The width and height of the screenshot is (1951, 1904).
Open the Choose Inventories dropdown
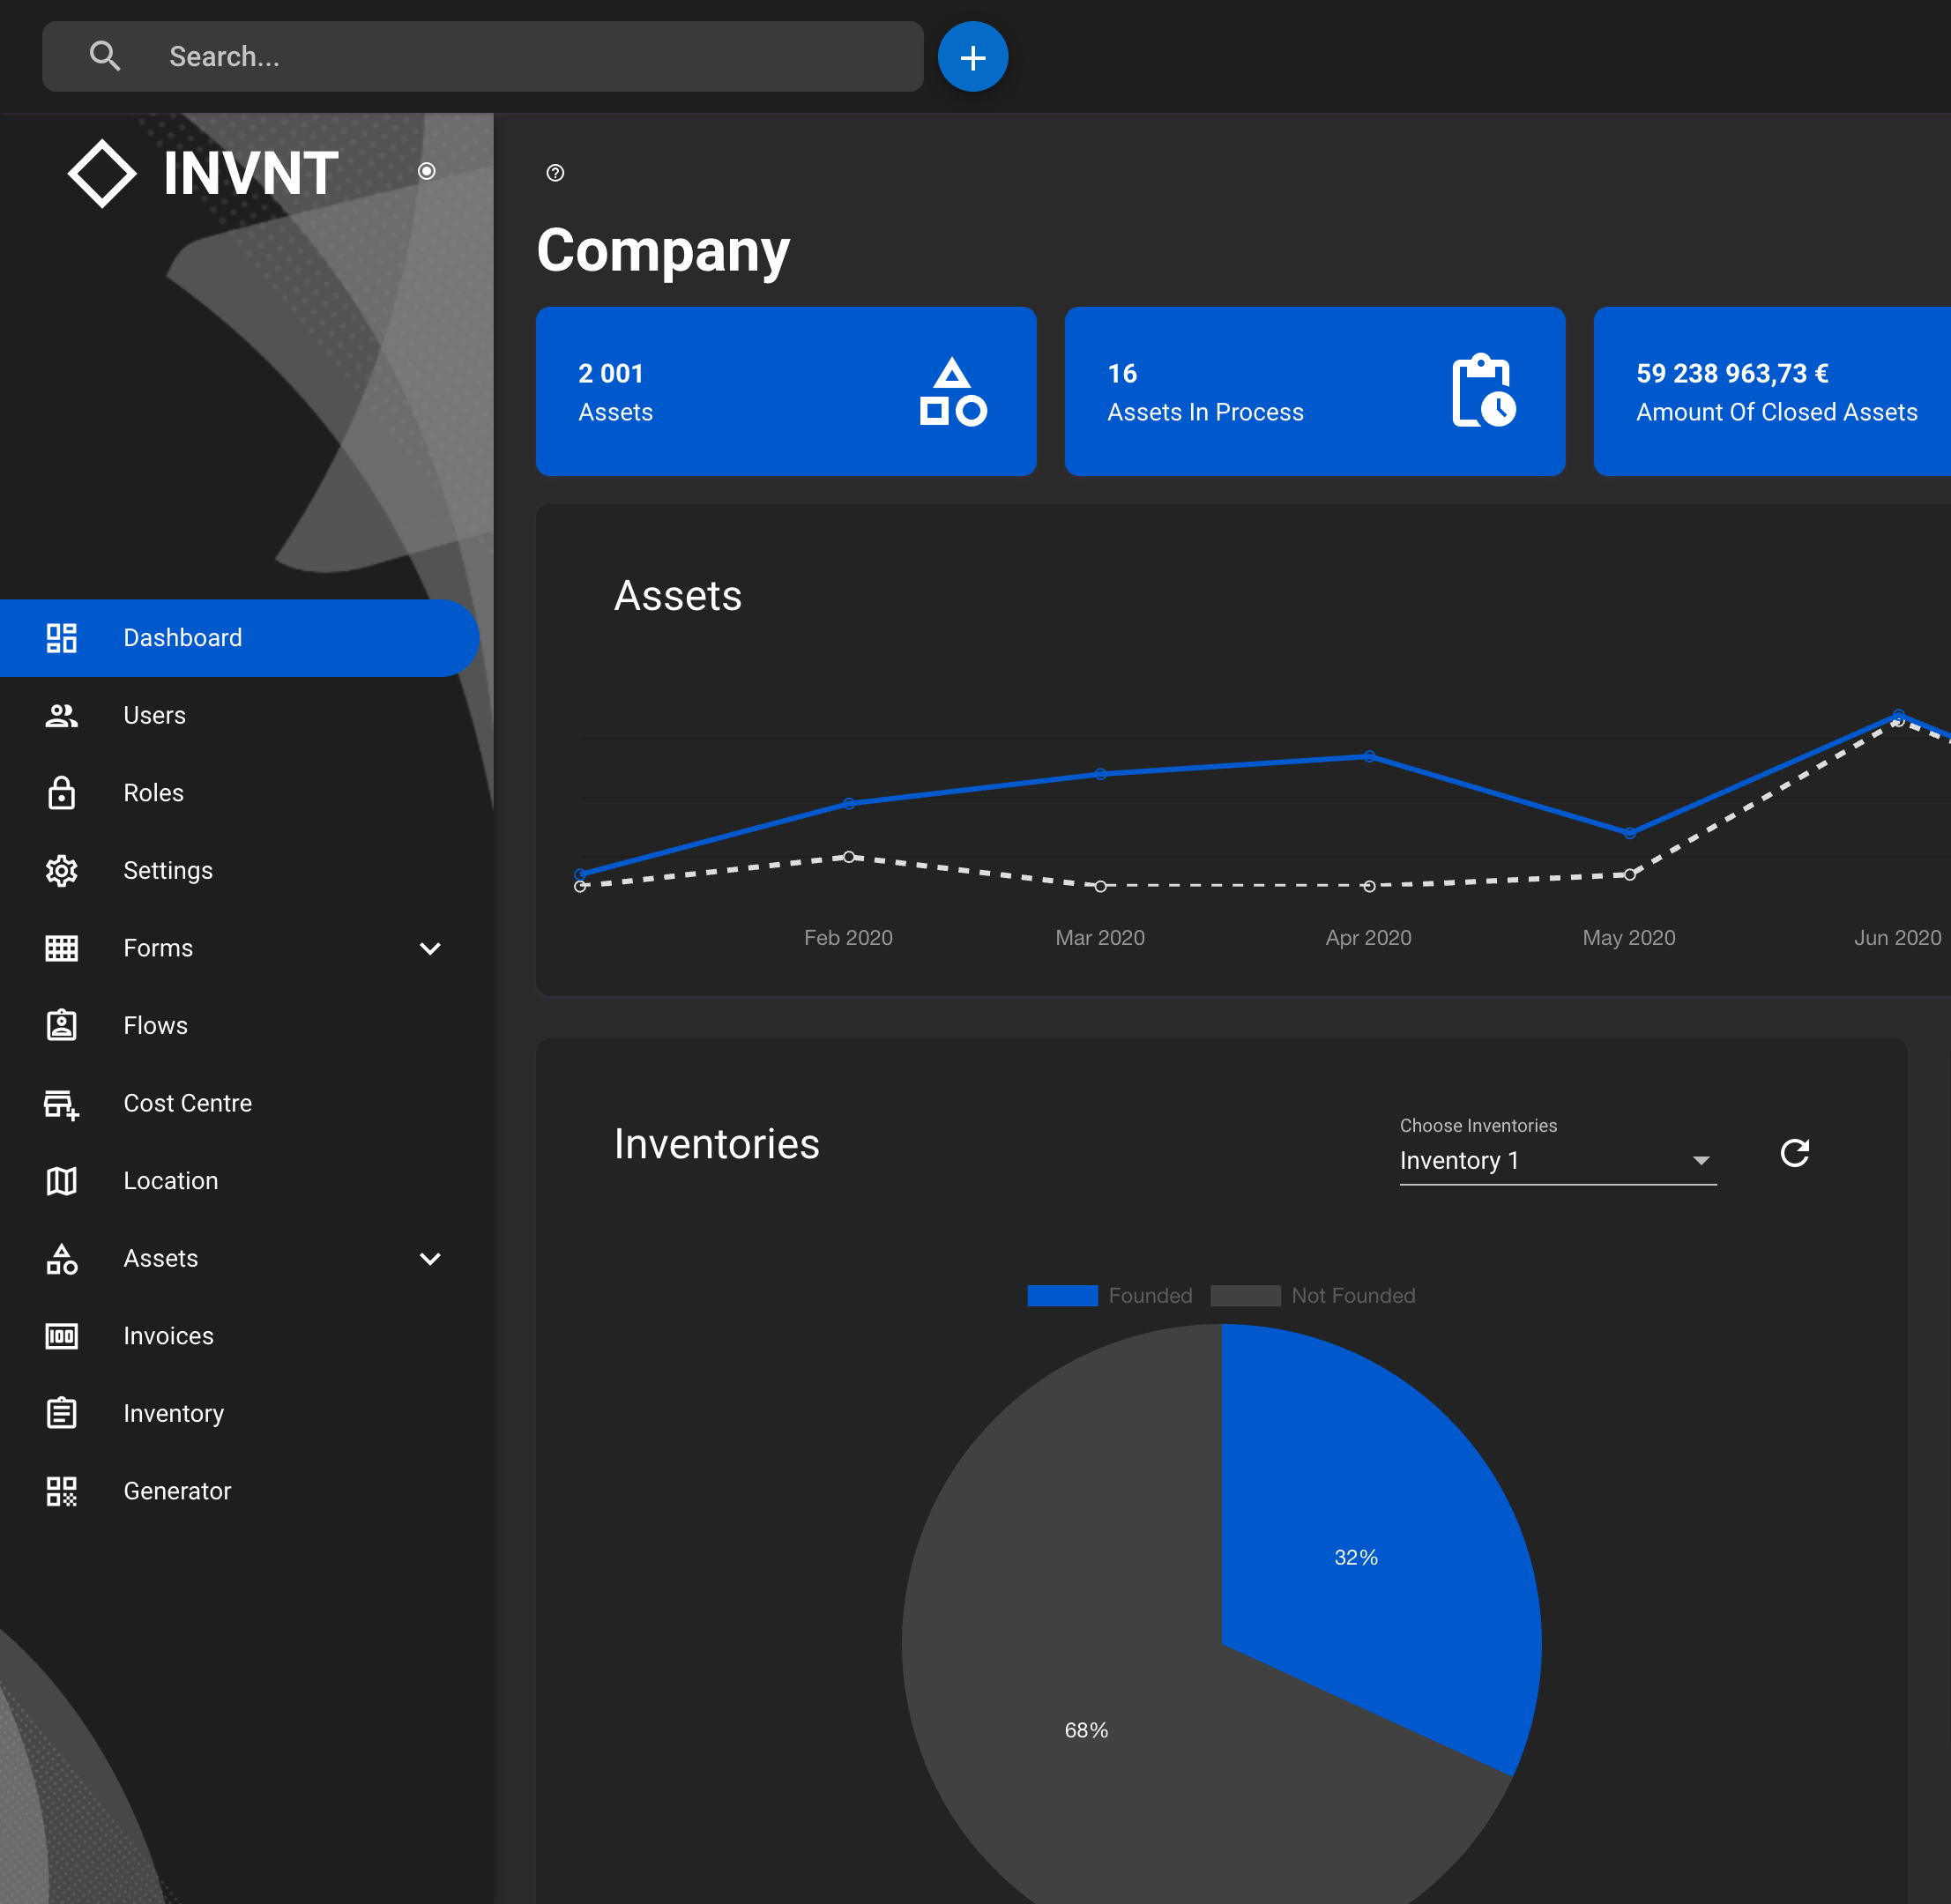[1556, 1160]
